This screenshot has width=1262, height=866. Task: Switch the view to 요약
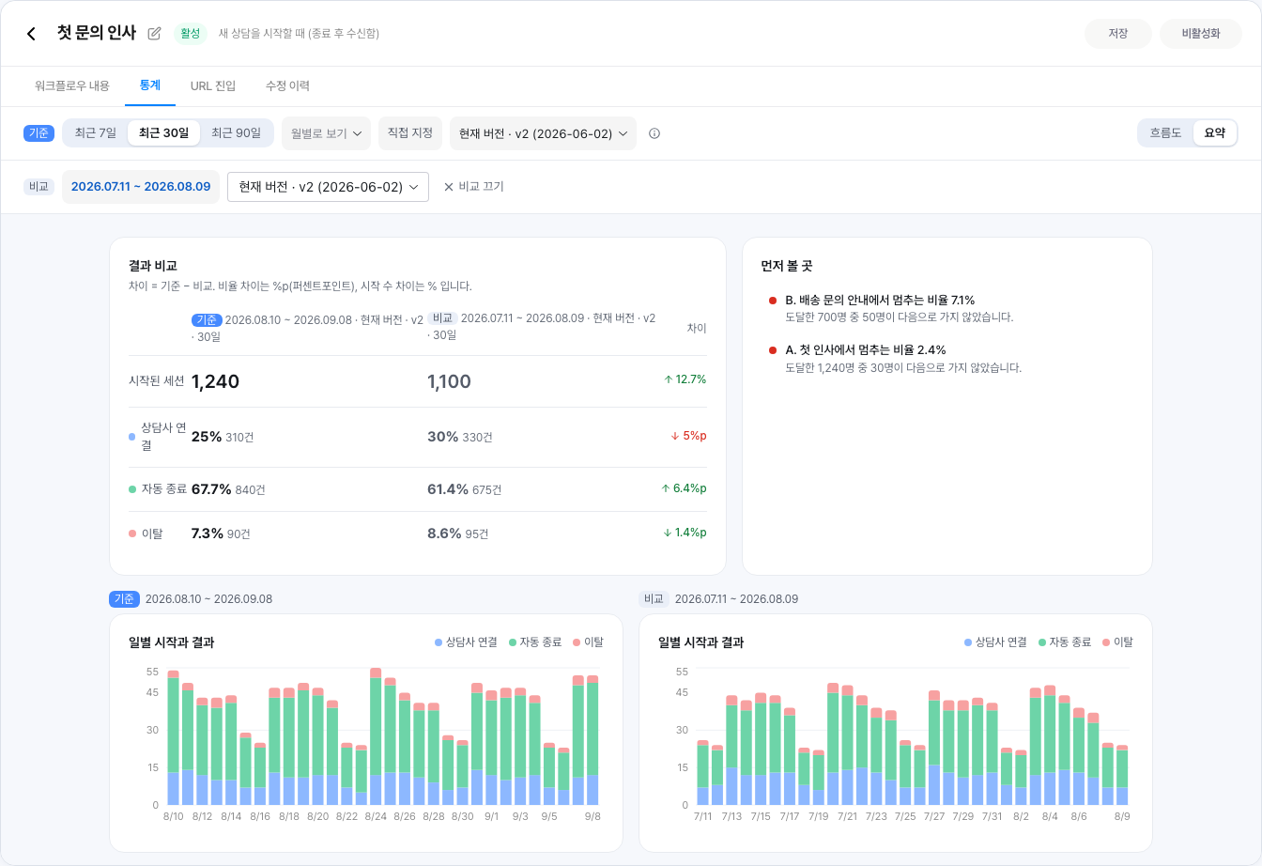click(x=1215, y=133)
